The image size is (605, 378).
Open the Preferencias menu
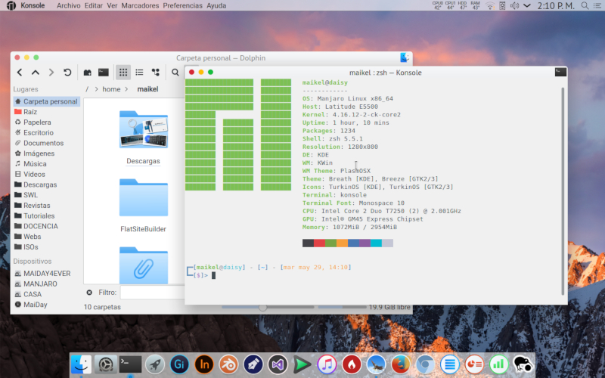pyautogui.click(x=182, y=5)
